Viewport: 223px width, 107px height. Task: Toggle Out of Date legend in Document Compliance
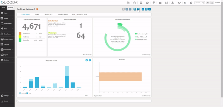141,37
